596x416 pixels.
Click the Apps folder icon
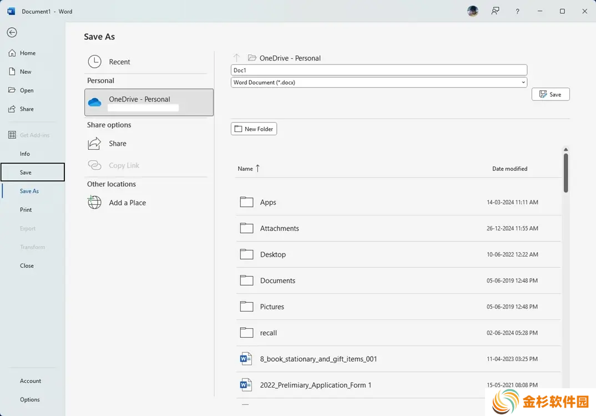click(x=247, y=202)
